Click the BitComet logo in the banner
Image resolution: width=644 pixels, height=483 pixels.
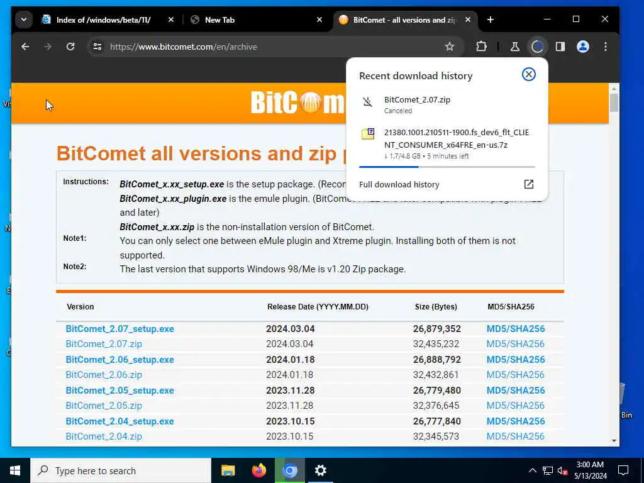[297, 103]
